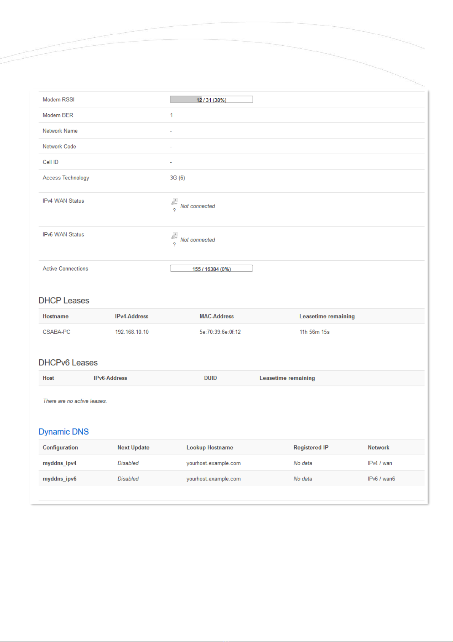The image size is (453, 642).
Task: Open the Dynamic DNS heading link
Action: (x=64, y=432)
